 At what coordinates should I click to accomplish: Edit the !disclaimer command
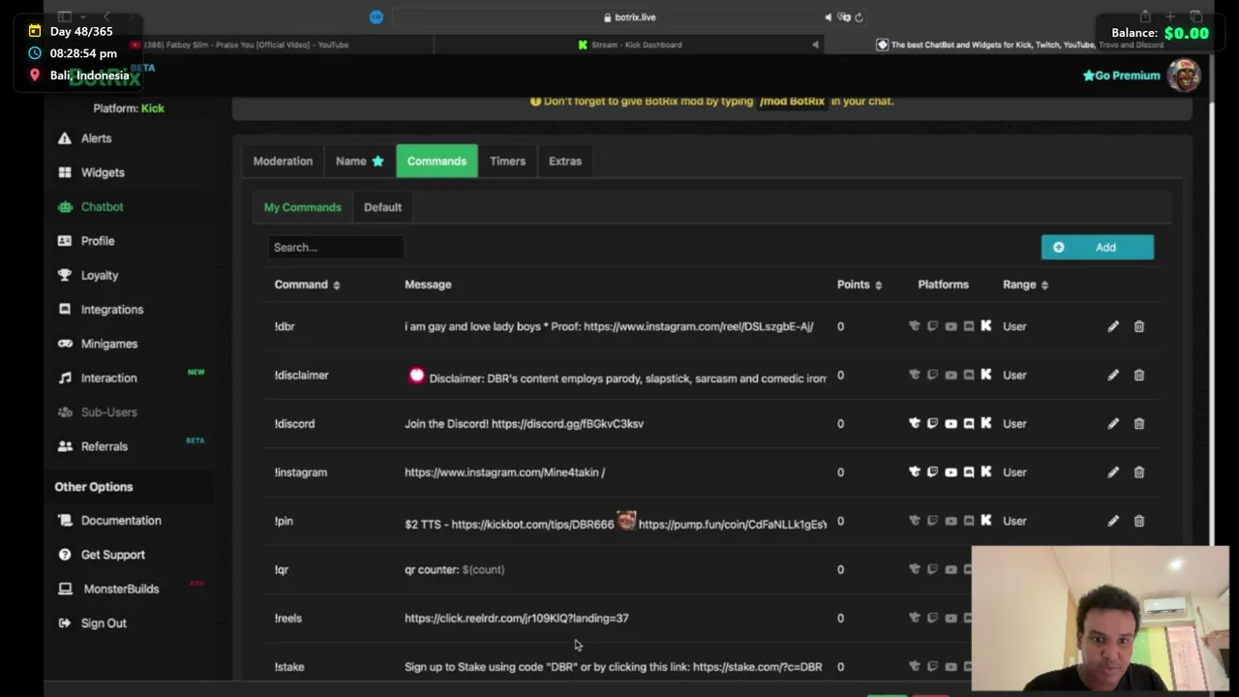tap(1113, 375)
